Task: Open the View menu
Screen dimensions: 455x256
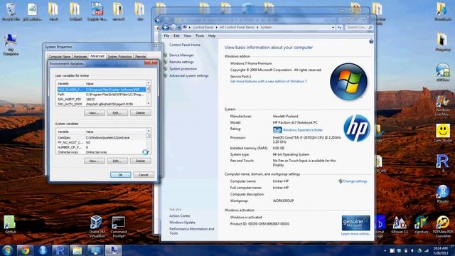Action: click(x=188, y=36)
